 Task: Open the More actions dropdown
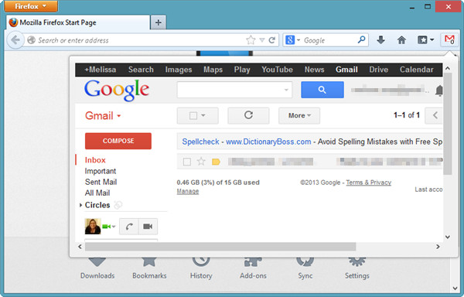(x=299, y=115)
